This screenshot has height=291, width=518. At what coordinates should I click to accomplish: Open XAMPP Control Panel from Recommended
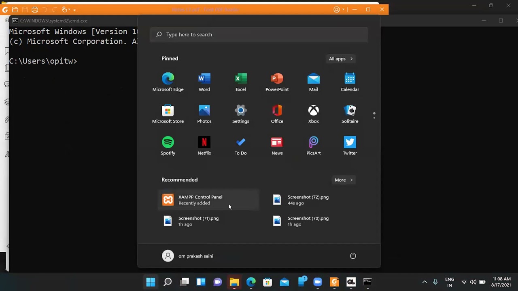[x=208, y=200]
